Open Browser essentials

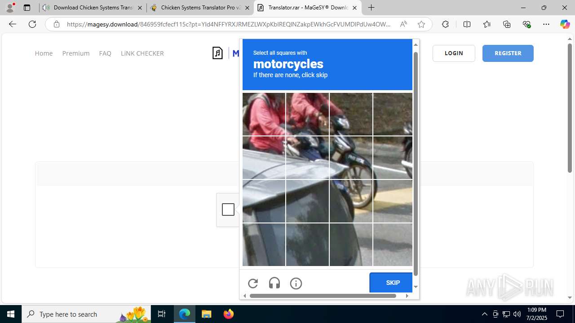[x=527, y=24]
